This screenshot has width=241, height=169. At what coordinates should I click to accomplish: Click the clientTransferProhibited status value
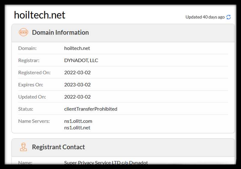click(91, 109)
